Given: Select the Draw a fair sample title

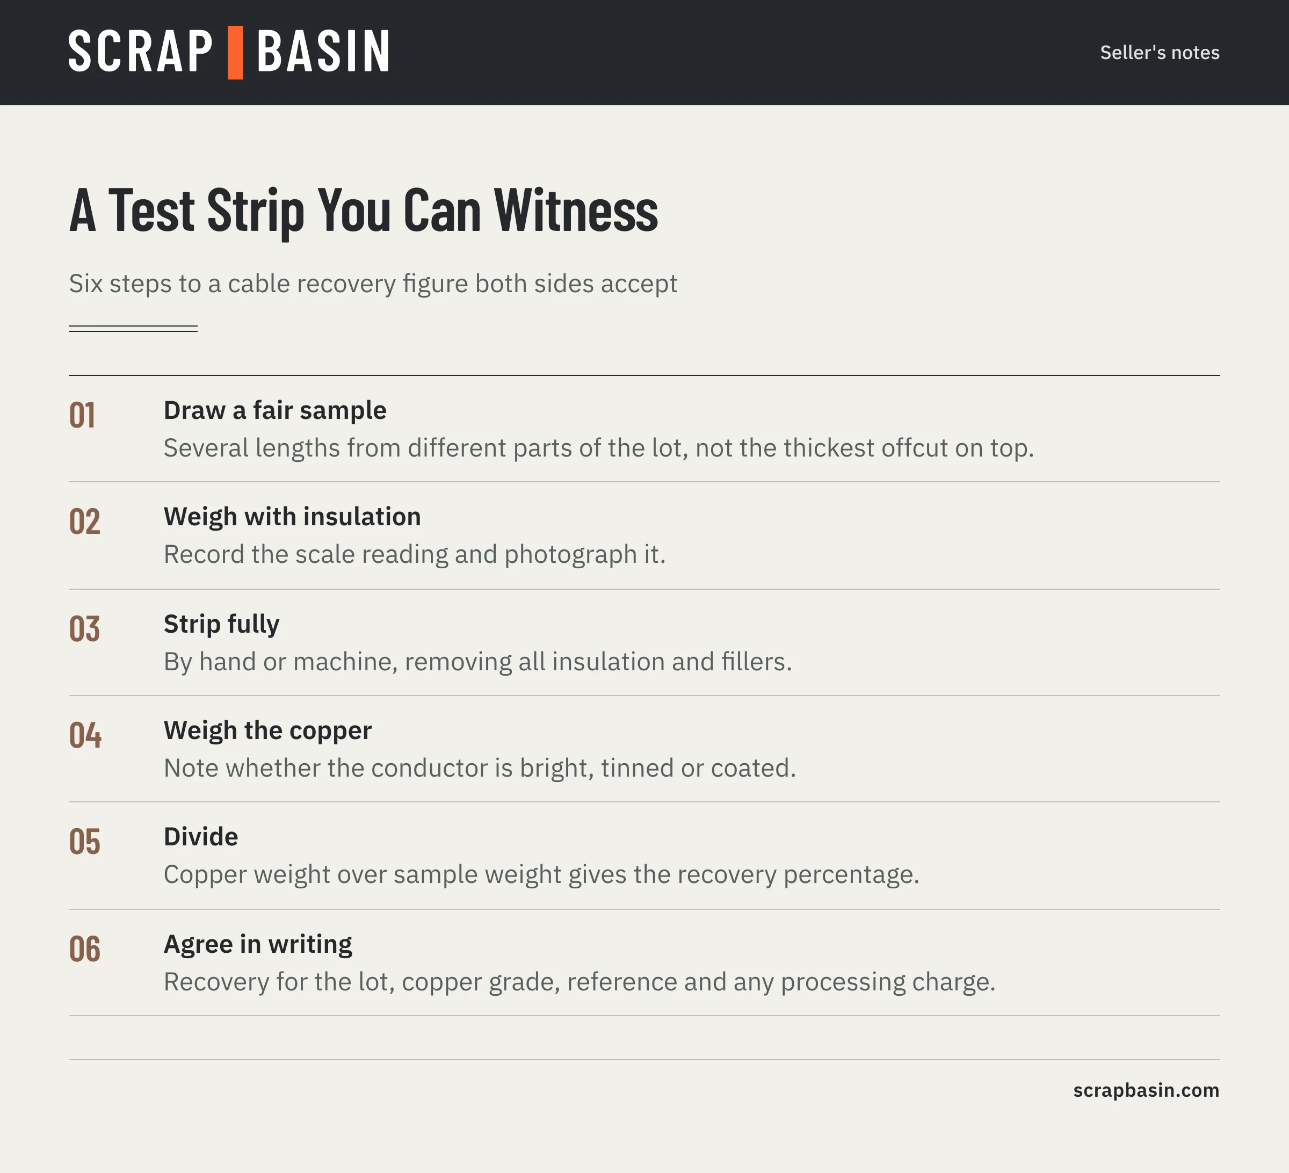Looking at the screenshot, I should [275, 410].
